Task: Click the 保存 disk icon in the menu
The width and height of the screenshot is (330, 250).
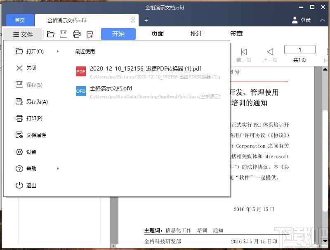Action: (x=19, y=85)
